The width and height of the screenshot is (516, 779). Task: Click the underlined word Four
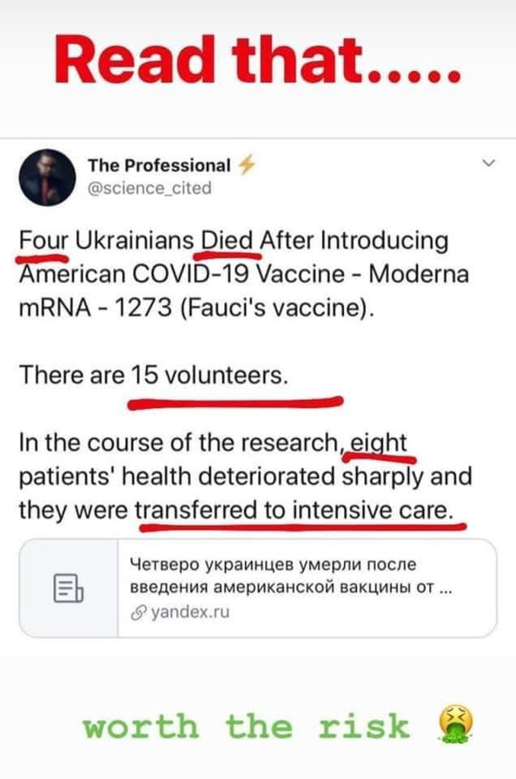click(43, 240)
